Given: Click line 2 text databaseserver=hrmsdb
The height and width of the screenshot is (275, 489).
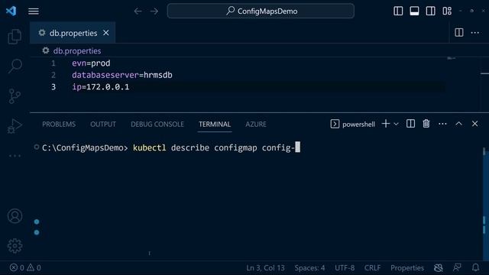Looking at the screenshot, I should [122, 75].
